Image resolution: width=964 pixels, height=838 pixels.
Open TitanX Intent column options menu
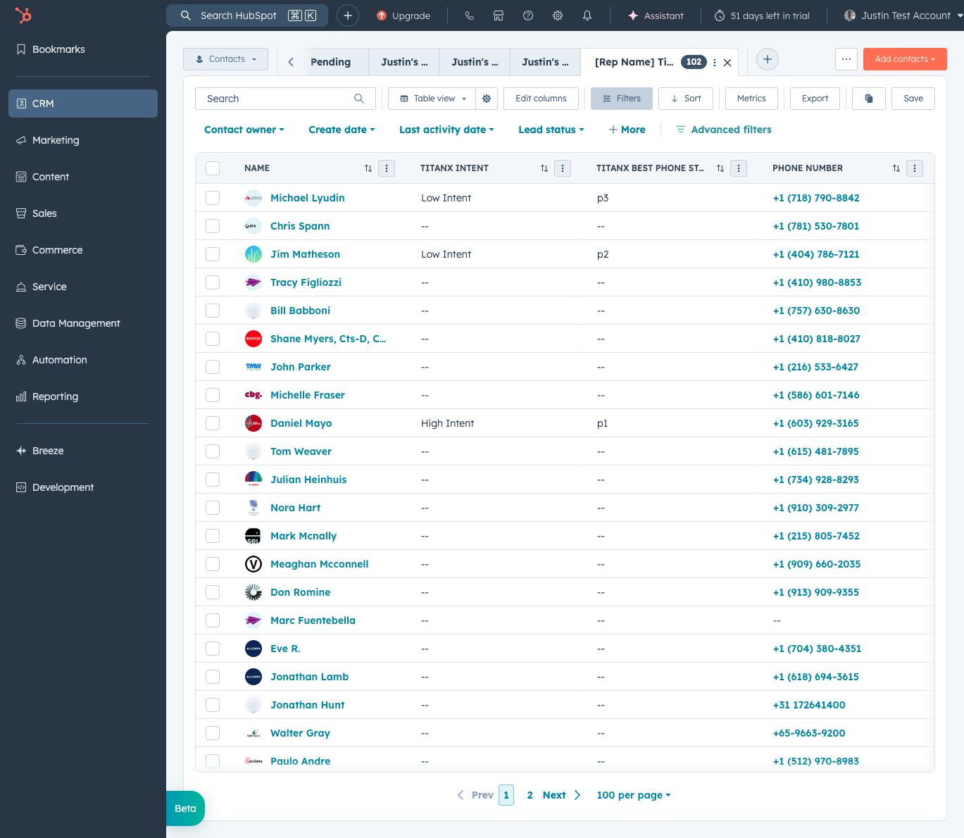point(563,168)
